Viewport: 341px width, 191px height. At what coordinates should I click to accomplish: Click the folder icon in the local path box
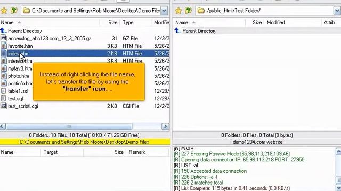pos(27,11)
